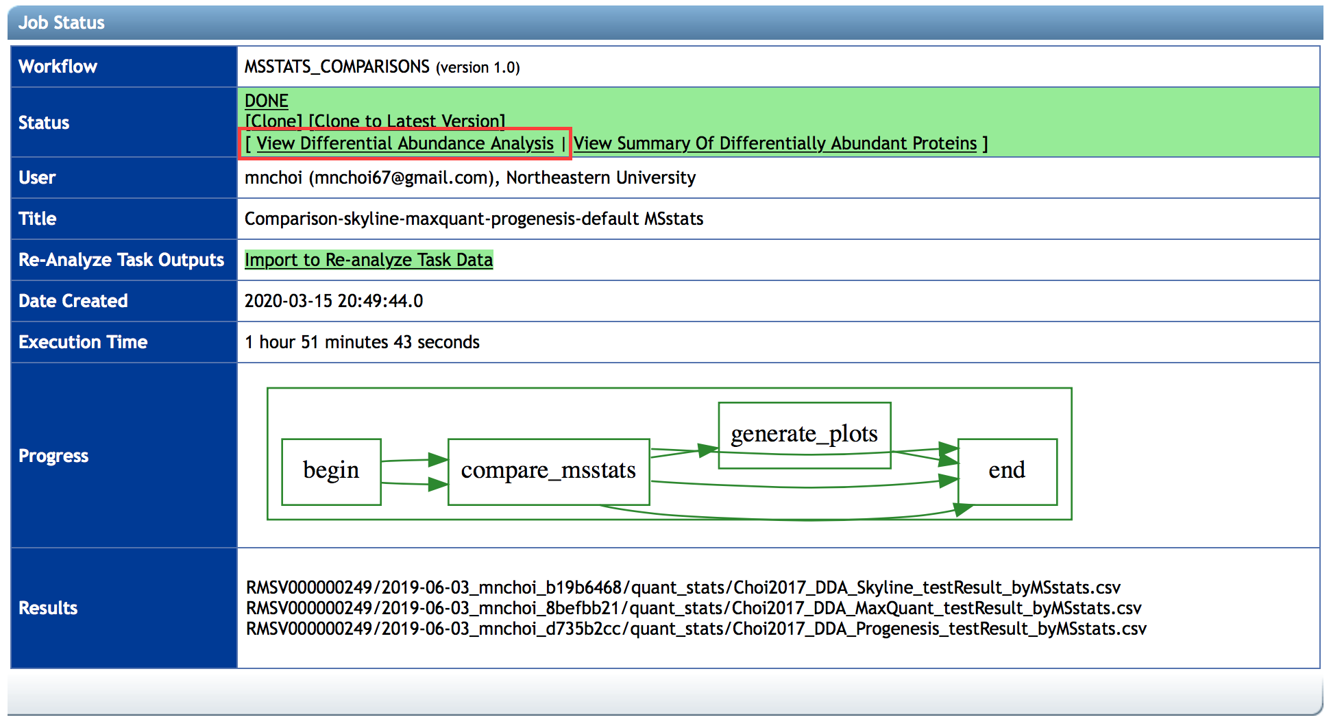Select the begin node in workflow diagram

[x=331, y=472]
